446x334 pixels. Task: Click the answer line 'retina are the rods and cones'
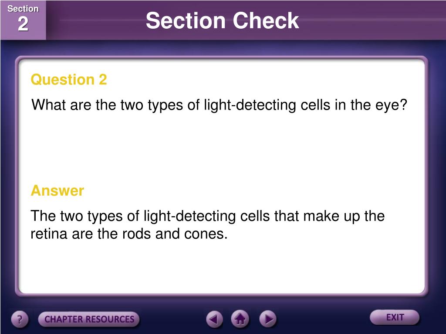tap(129, 234)
